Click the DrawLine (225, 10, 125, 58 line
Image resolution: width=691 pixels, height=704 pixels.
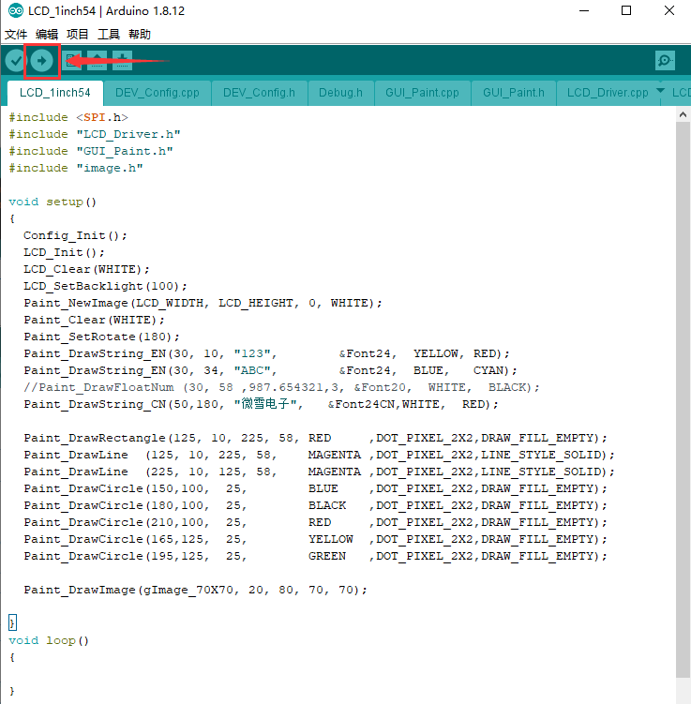point(319,472)
